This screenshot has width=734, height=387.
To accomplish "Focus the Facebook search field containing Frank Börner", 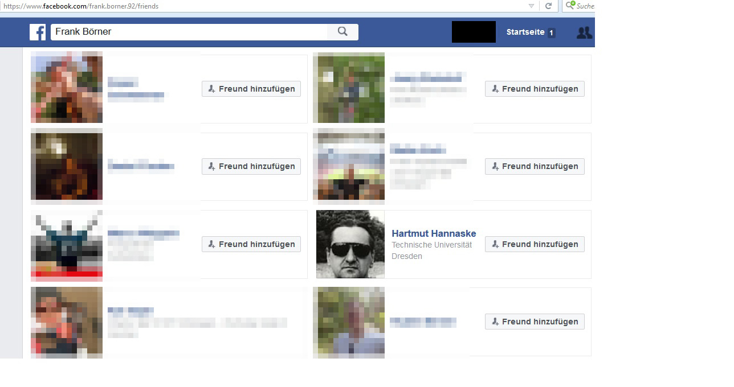I will click(188, 32).
